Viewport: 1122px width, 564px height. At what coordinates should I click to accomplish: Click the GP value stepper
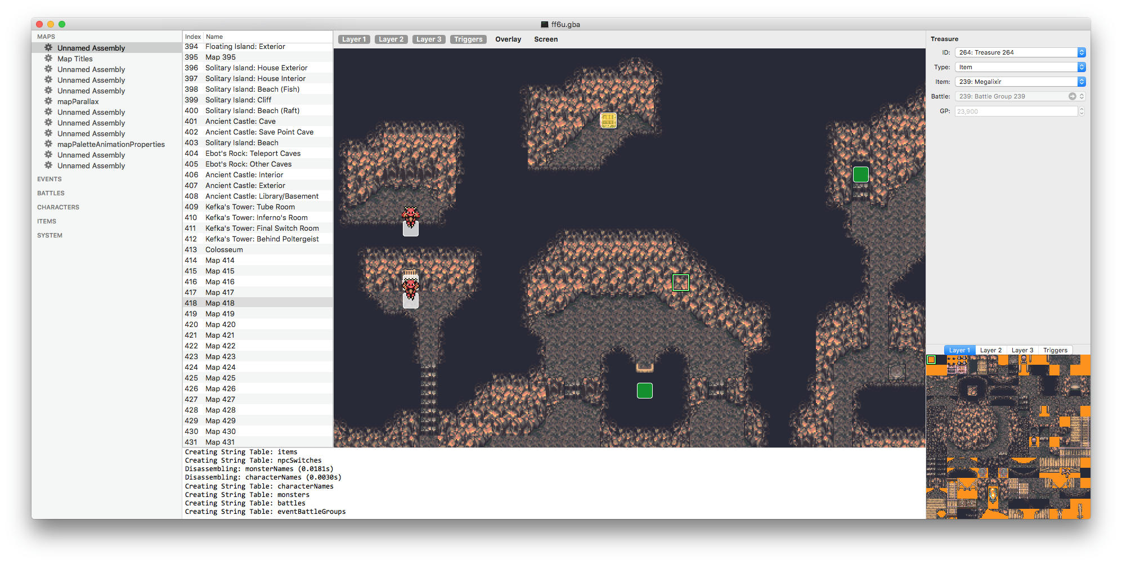[1081, 111]
